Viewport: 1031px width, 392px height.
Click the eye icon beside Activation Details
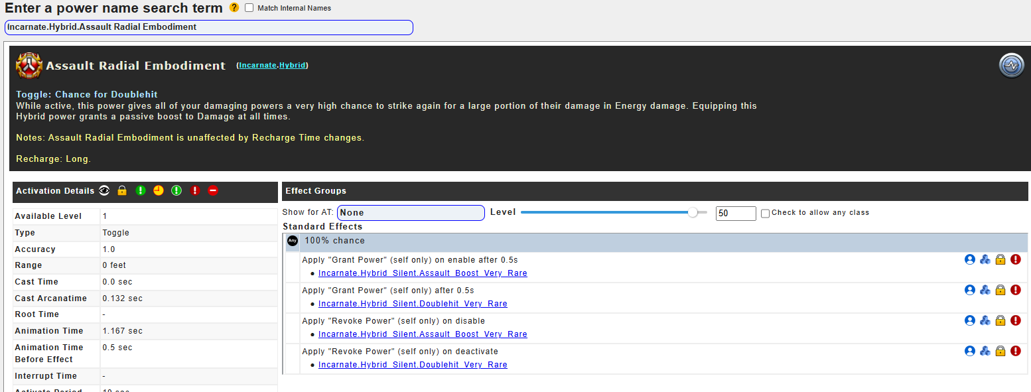point(104,191)
